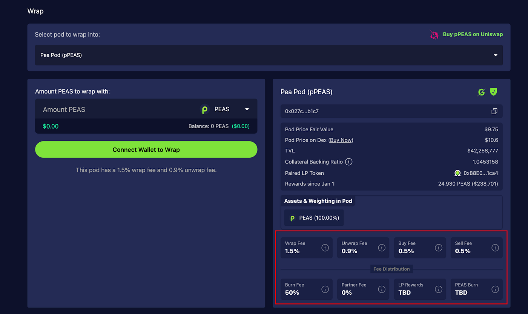Click Buy pPEAS on Uniswap link
This screenshot has width=528, height=314.
(473, 34)
